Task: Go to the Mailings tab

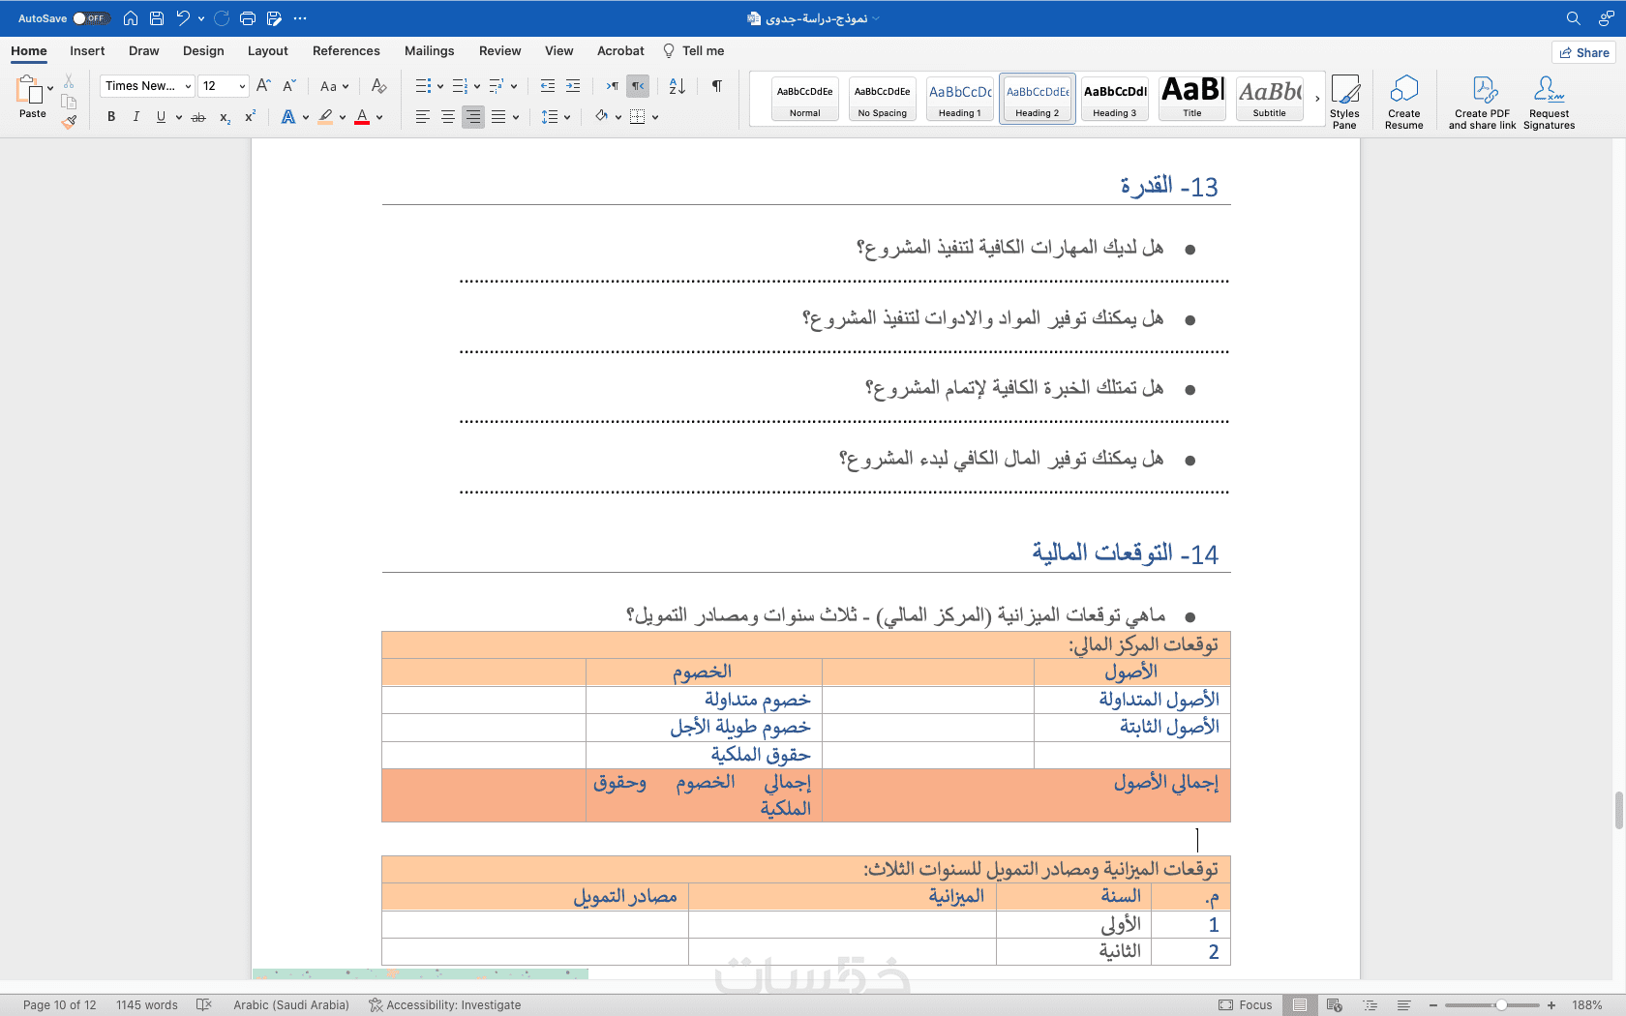Action: [430, 51]
